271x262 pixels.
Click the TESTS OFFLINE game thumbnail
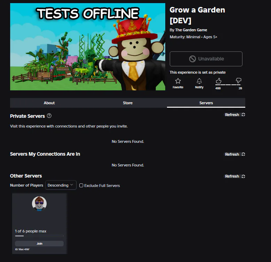pyautogui.click(x=88, y=47)
